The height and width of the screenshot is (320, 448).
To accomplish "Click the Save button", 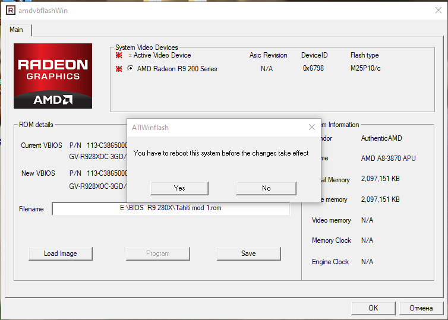I will [x=249, y=254].
